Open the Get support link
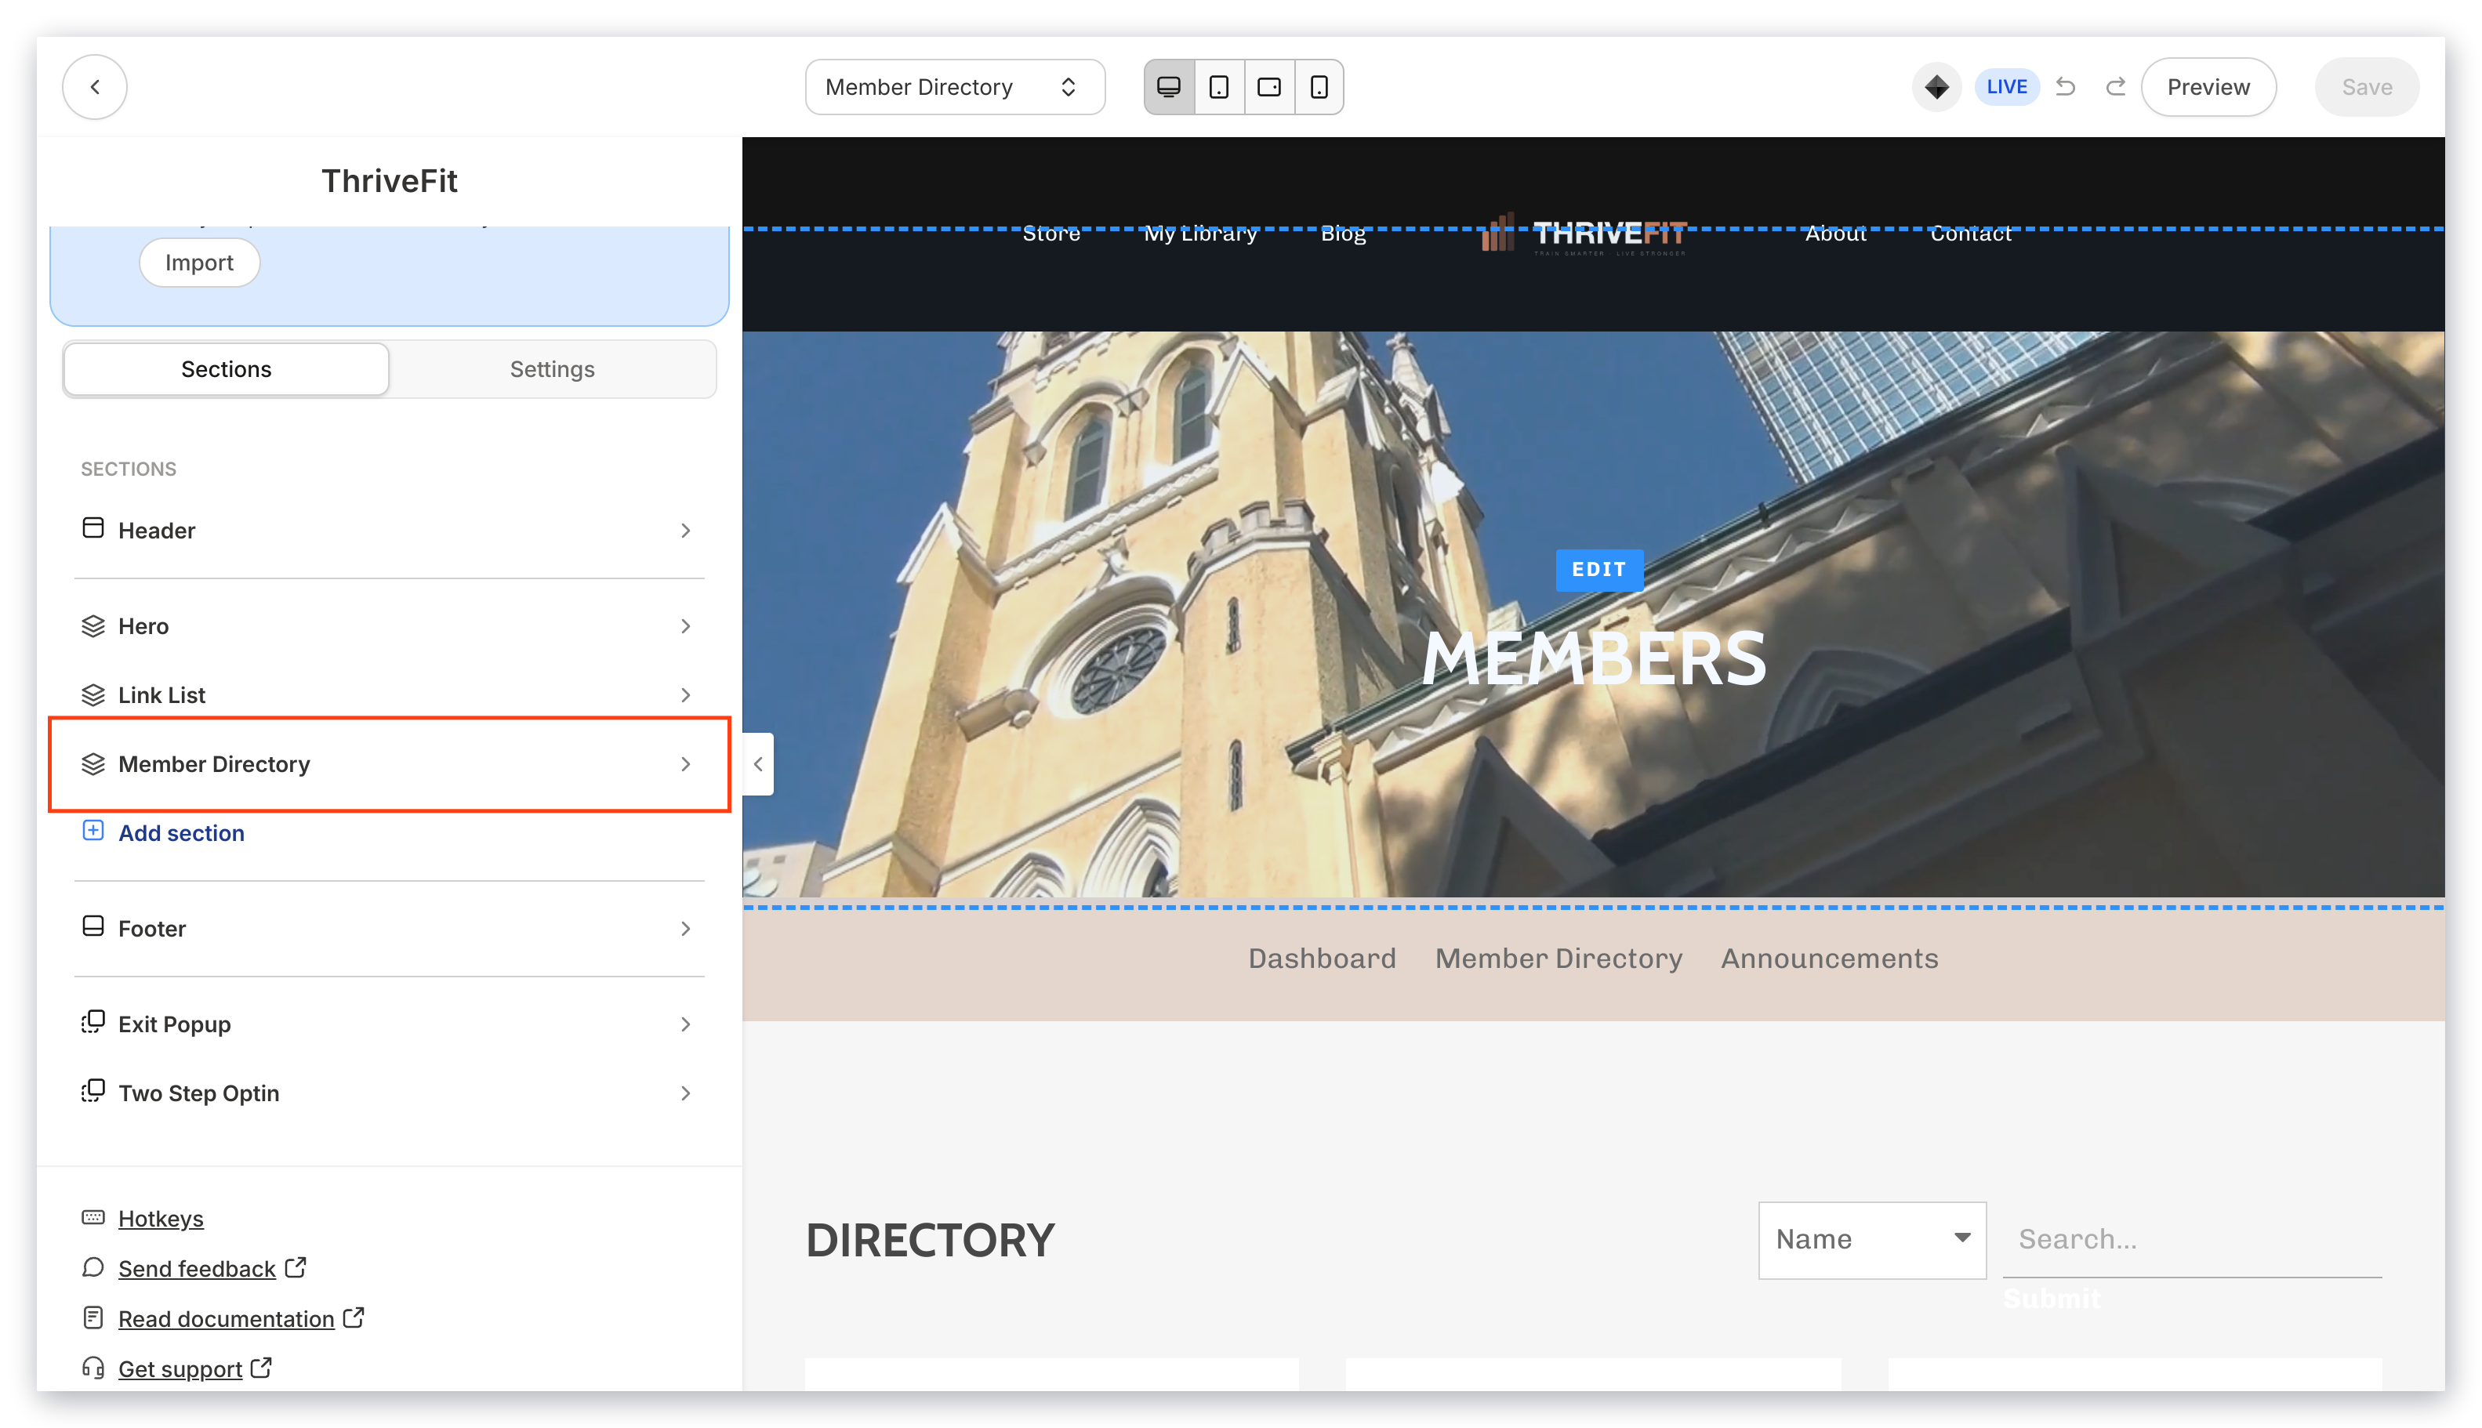The image size is (2482, 1428). point(180,1369)
